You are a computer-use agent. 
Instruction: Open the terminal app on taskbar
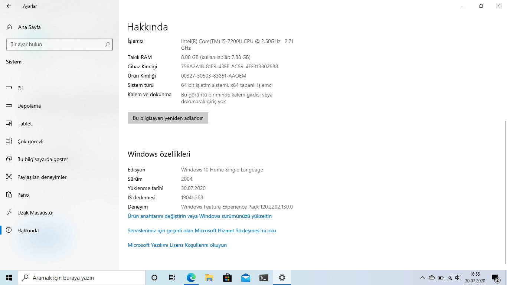click(x=264, y=278)
